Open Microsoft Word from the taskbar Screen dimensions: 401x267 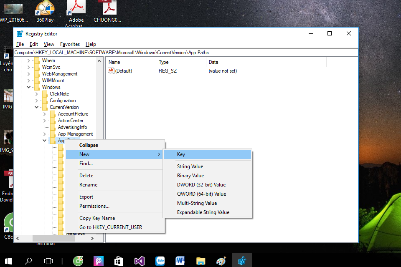(x=180, y=260)
